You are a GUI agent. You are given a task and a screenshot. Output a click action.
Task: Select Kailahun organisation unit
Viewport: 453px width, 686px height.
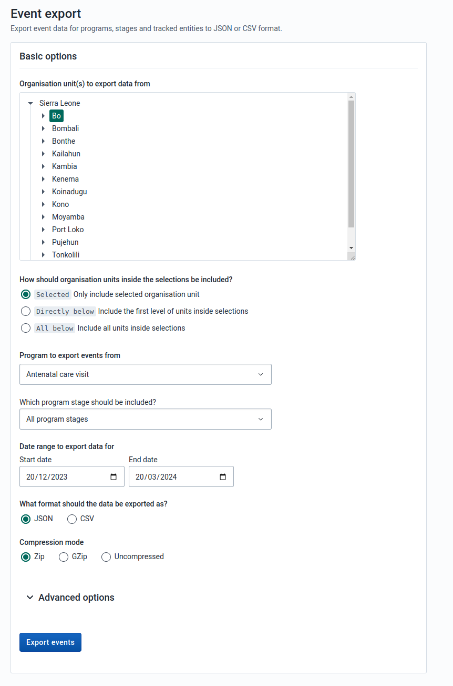coord(66,154)
